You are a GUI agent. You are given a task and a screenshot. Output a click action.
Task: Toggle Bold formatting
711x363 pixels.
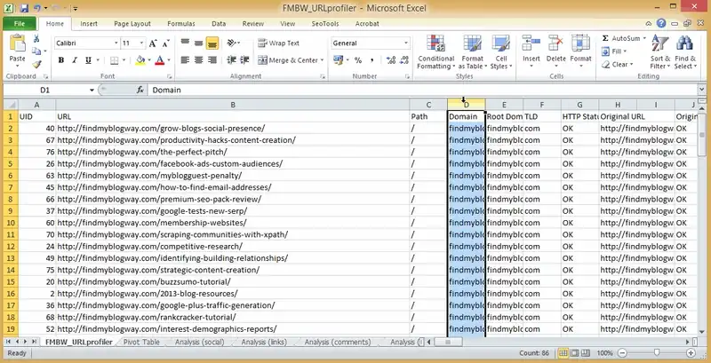[61, 60]
